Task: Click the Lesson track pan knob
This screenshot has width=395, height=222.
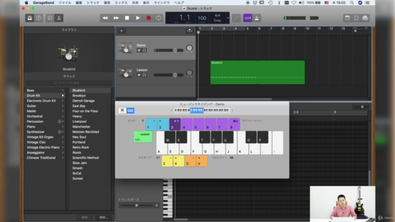Action: (189, 73)
